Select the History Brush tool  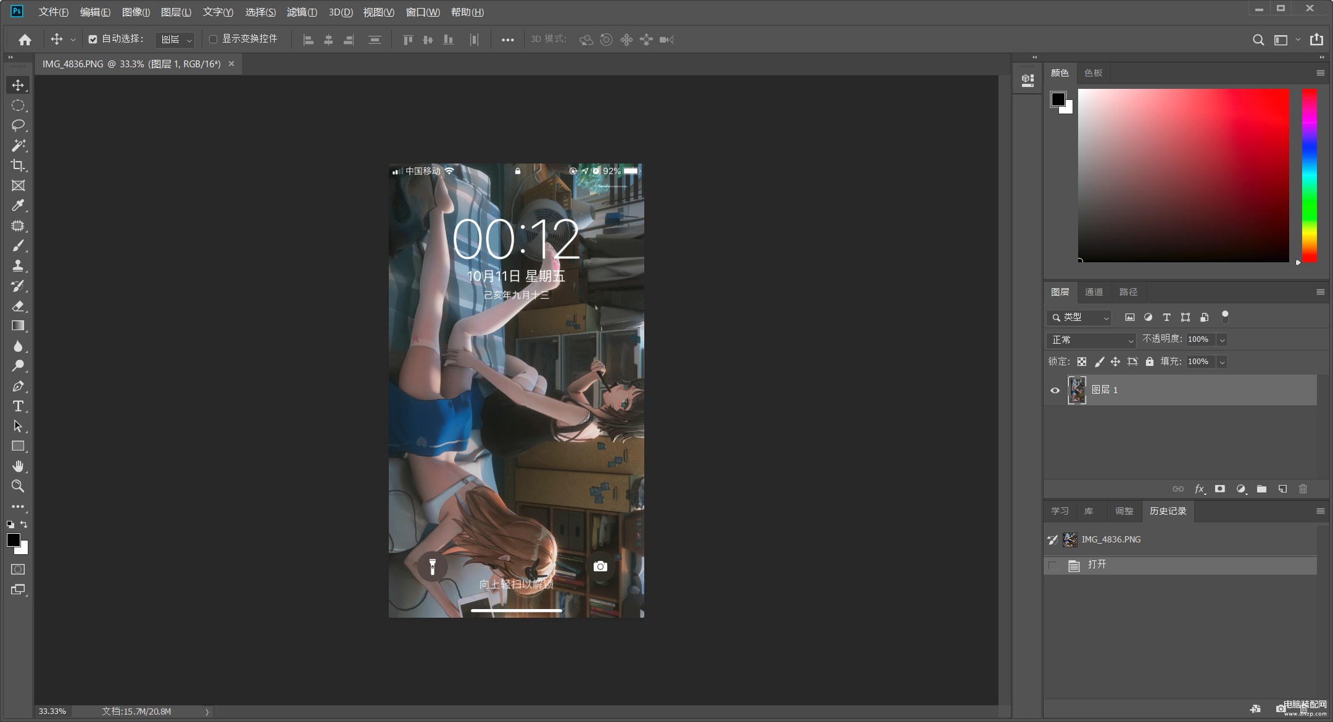point(18,286)
